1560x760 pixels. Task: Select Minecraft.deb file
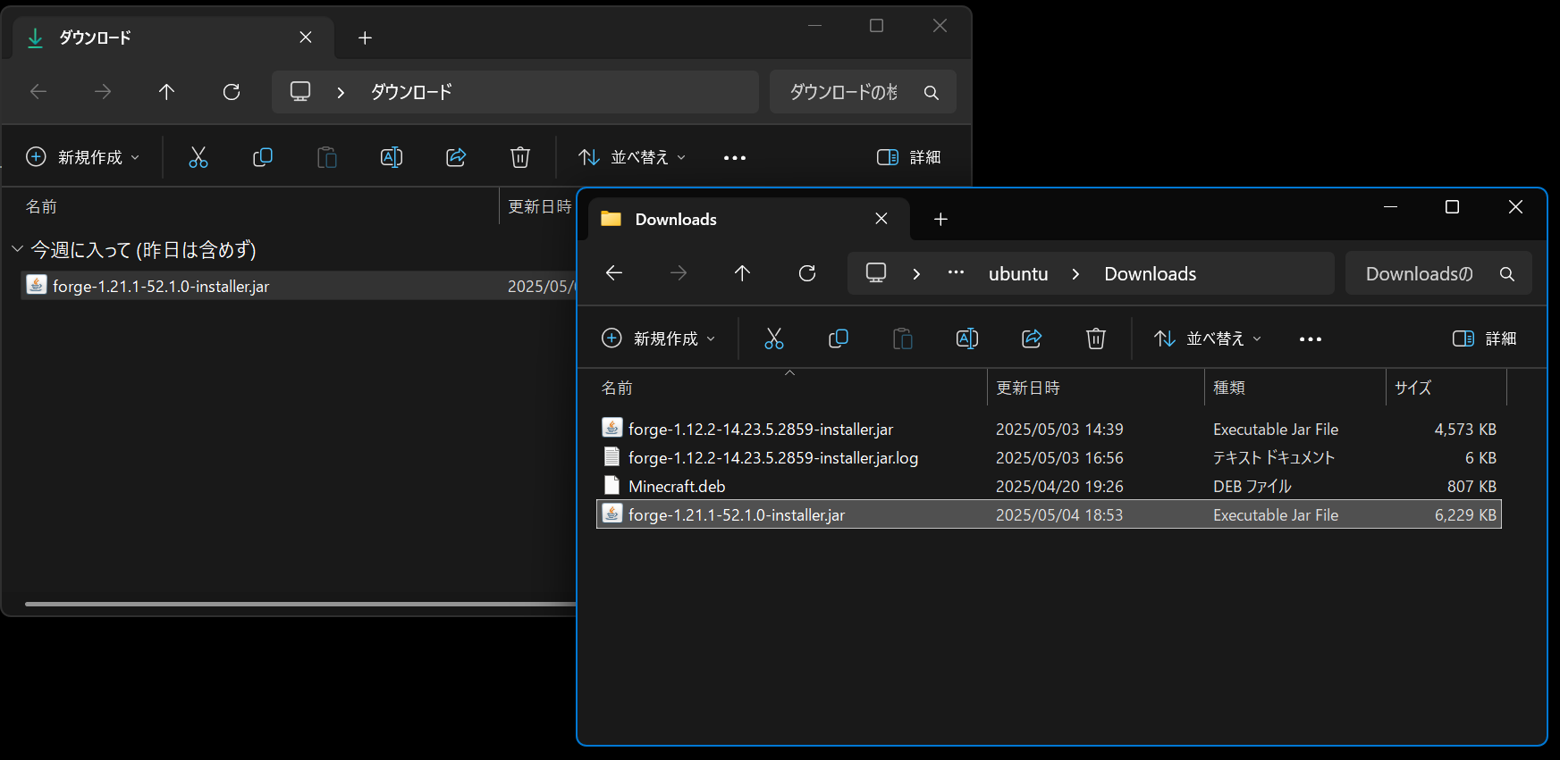click(1049, 486)
